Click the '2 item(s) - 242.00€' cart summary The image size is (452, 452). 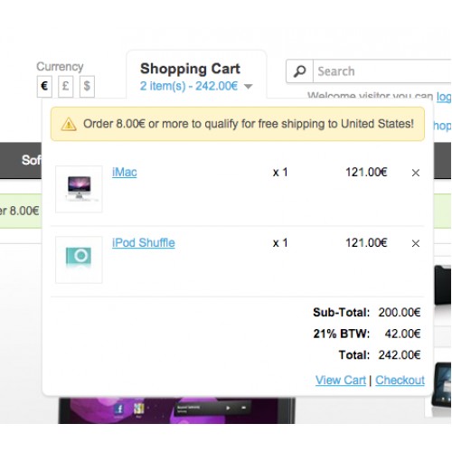(189, 86)
